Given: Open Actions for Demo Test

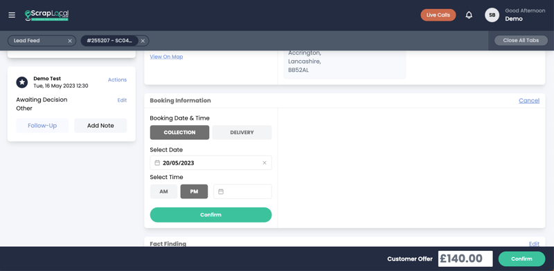Looking at the screenshot, I should tap(117, 80).
